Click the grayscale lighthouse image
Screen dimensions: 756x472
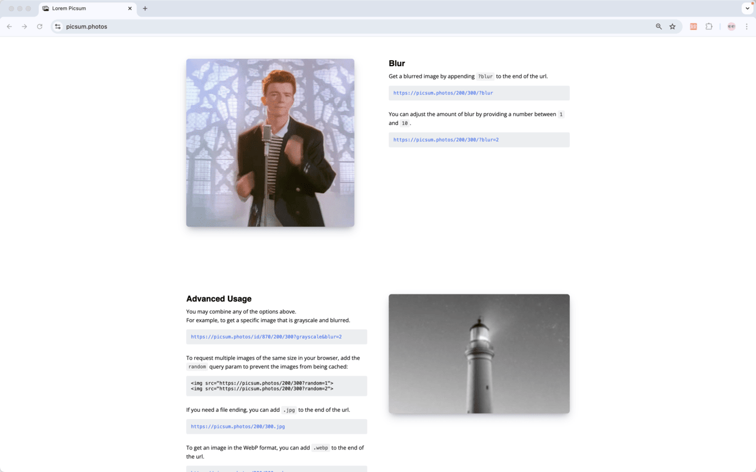tap(479, 353)
